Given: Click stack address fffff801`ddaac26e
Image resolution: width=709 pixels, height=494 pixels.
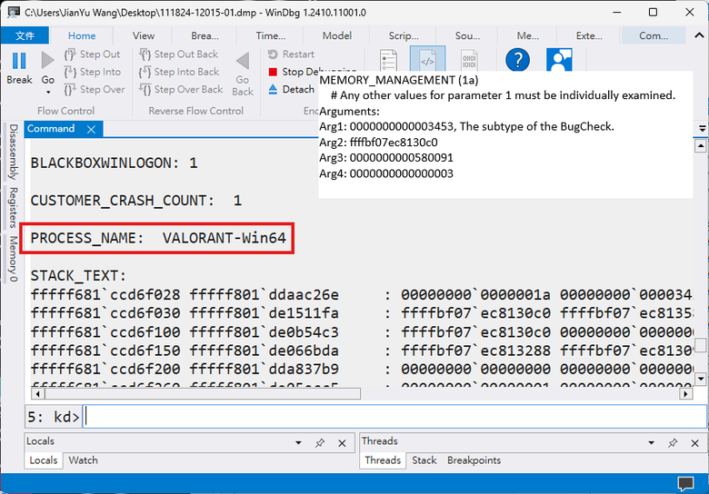Looking at the screenshot, I should pyautogui.click(x=265, y=295).
